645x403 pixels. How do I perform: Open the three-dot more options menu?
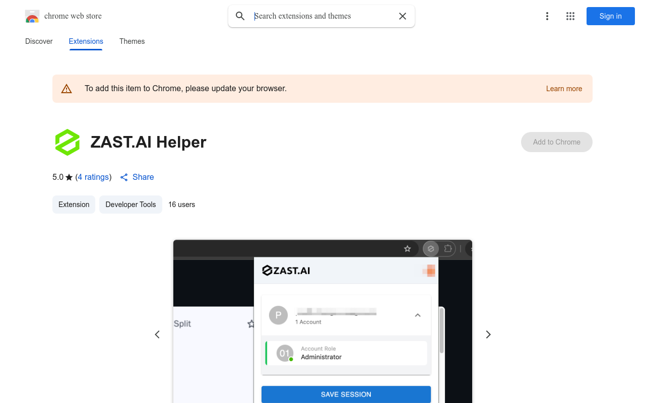pos(547,16)
